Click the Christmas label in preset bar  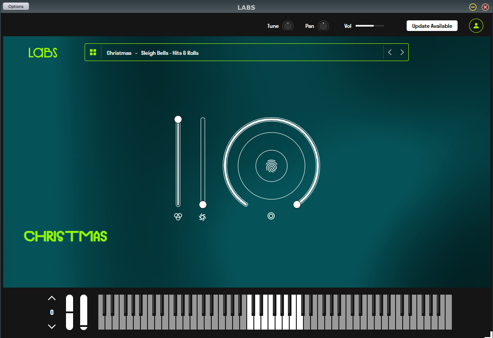pos(119,53)
